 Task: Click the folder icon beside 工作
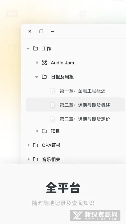pyautogui.click(x=36, y=48)
